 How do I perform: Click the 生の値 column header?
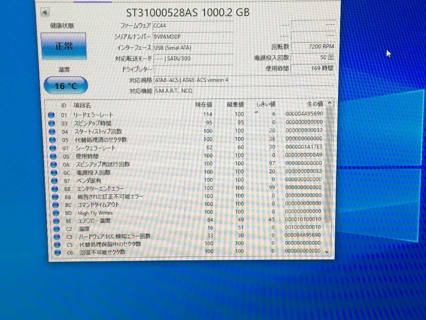pyautogui.click(x=315, y=104)
